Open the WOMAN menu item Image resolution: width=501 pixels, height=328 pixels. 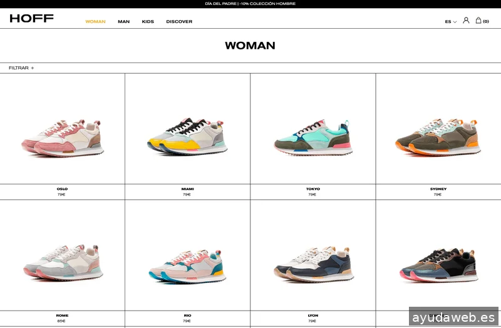(x=95, y=22)
